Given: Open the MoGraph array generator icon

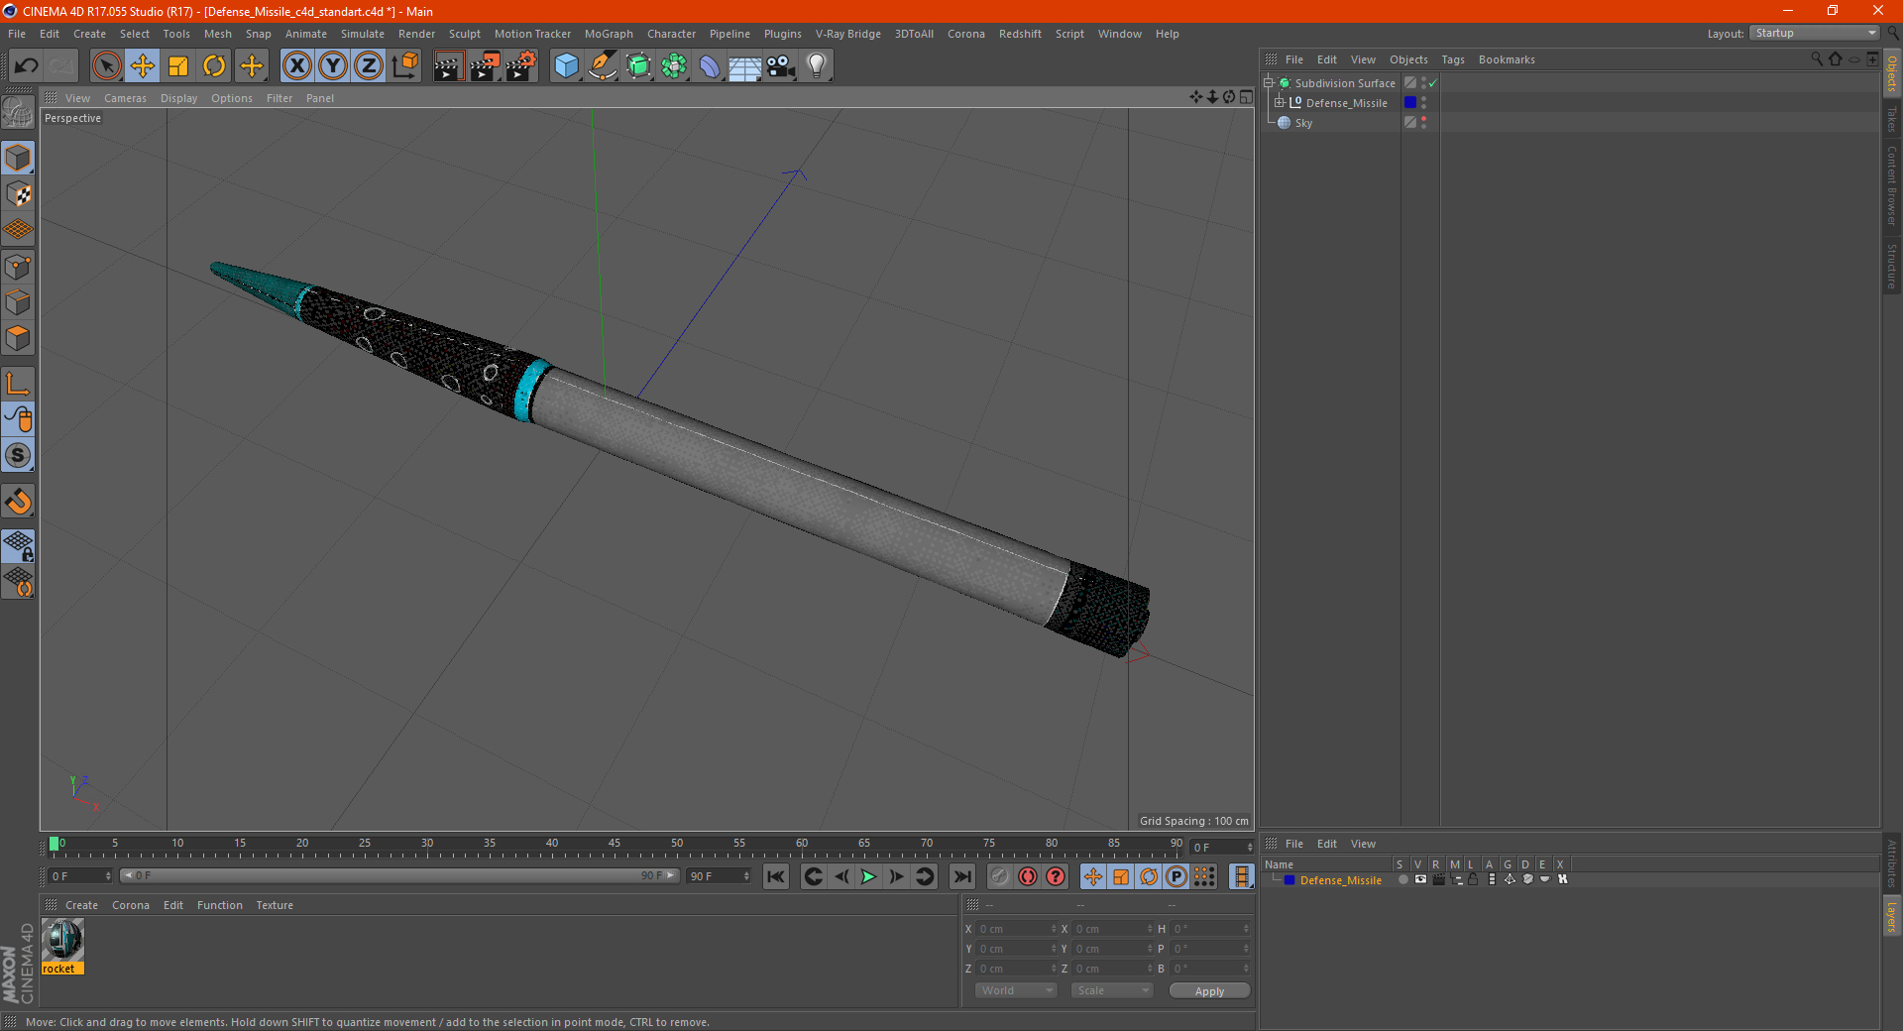Looking at the screenshot, I should point(674,66).
